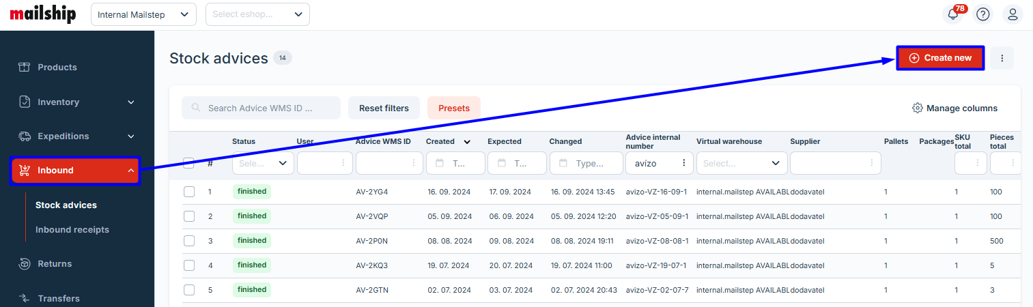Click the three-dot menu beside Create new
The image size is (1033, 307).
(x=1002, y=59)
